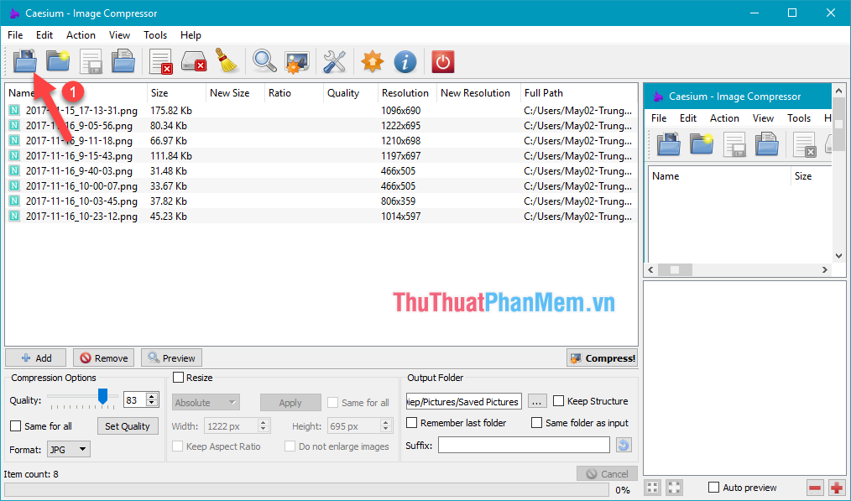
Task: Open the Absolute resize mode dropdown
Action: tap(205, 402)
